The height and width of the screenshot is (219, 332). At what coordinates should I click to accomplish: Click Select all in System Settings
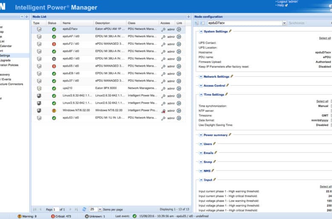click(x=325, y=38)
